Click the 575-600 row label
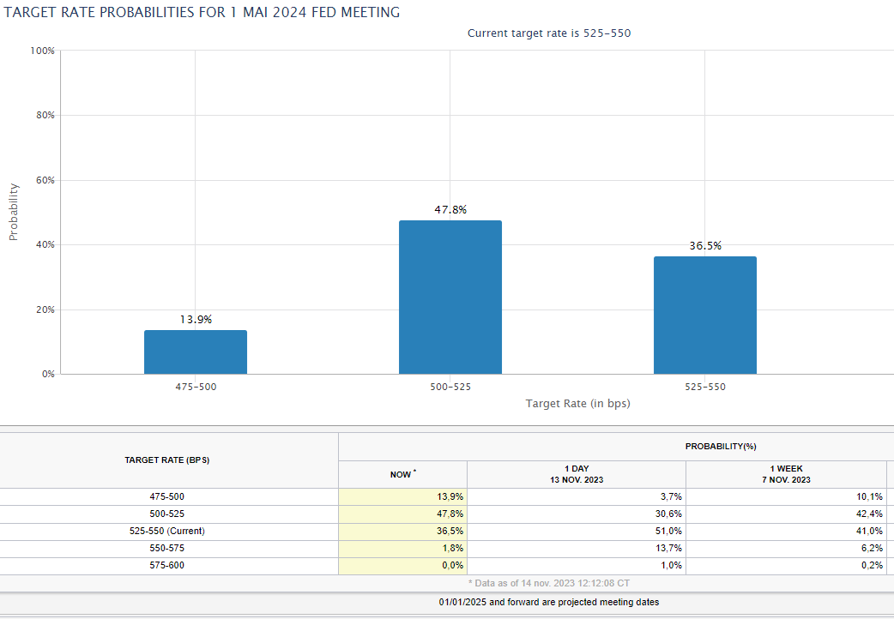Screen dimensions: 894x619 (x=167, y=565)
